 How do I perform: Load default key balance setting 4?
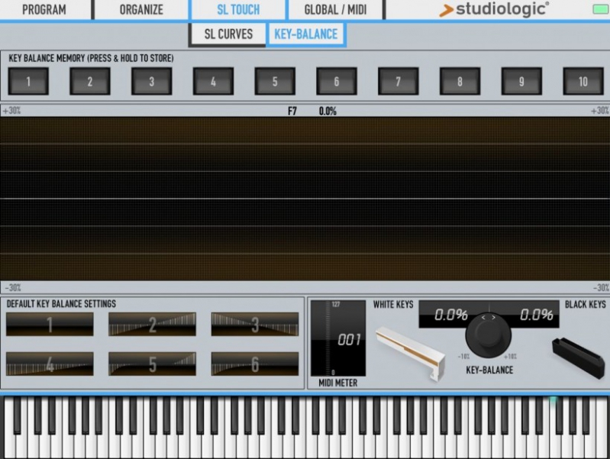(x=50, y=364)
